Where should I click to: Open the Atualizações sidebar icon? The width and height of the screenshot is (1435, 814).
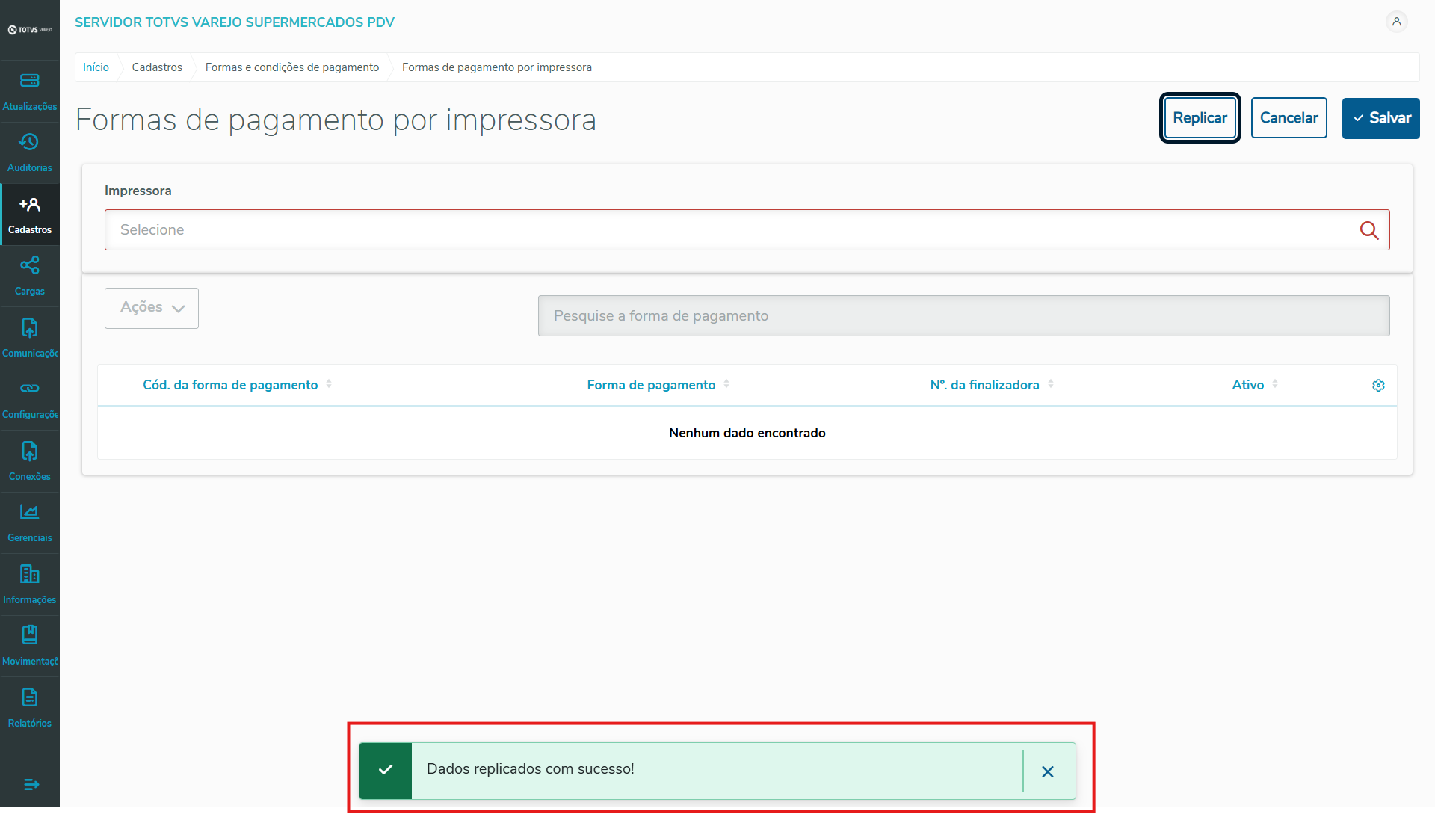coord(30,81)
